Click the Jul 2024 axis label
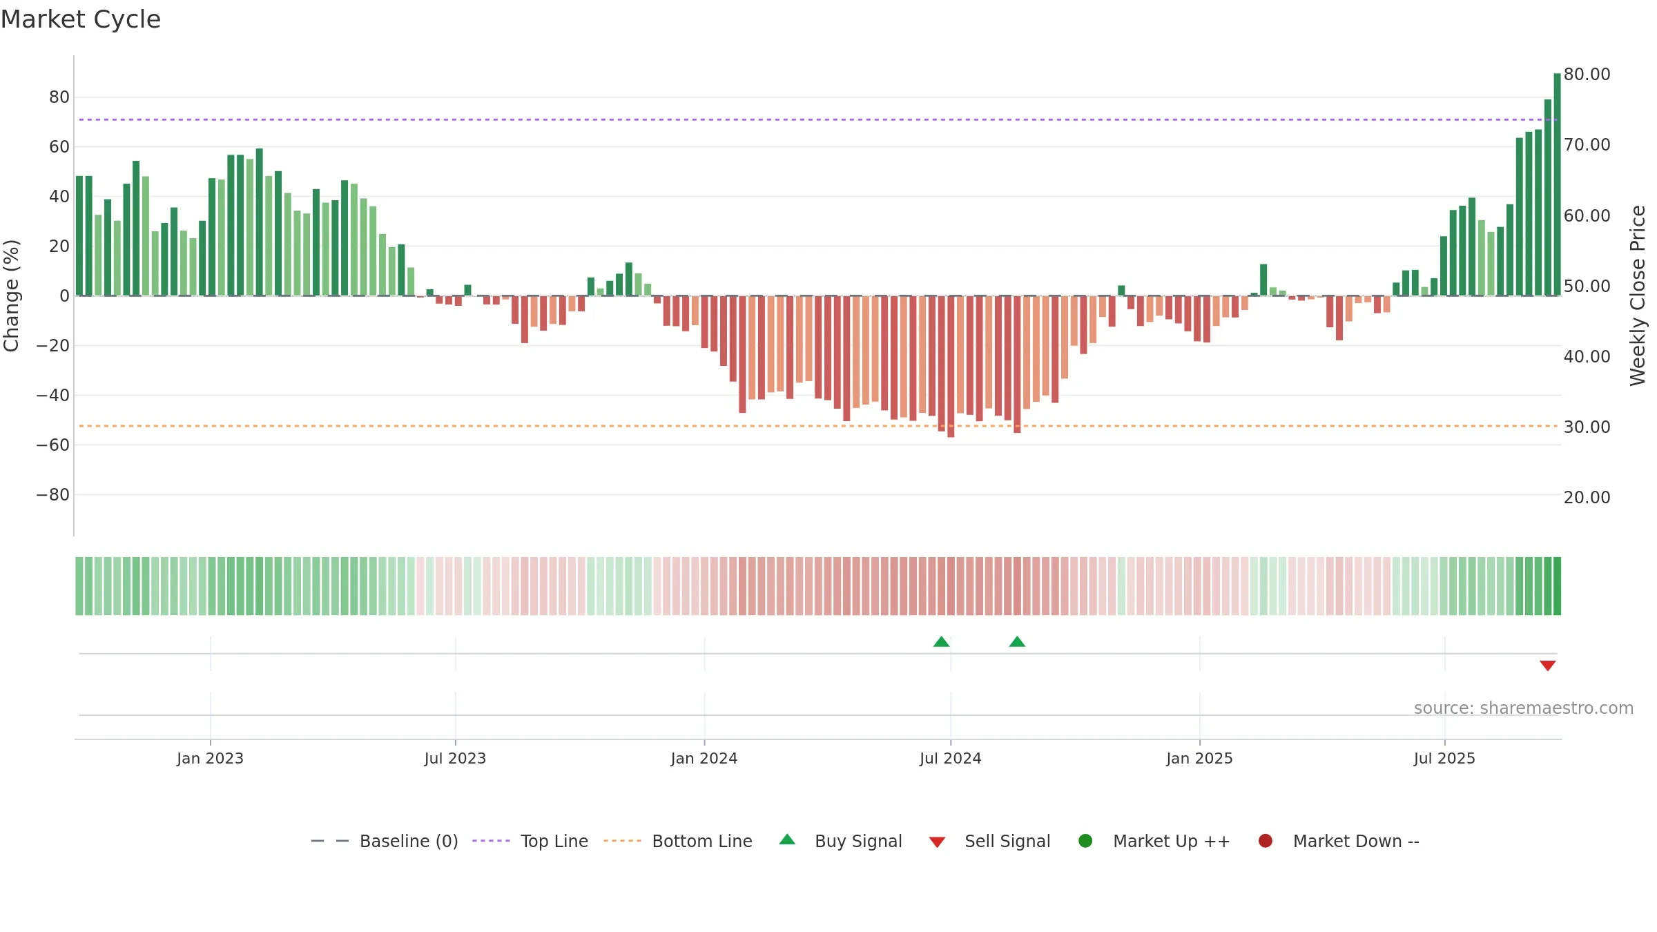The width and height of the screenshot is (1657, 932). (950, 759)
